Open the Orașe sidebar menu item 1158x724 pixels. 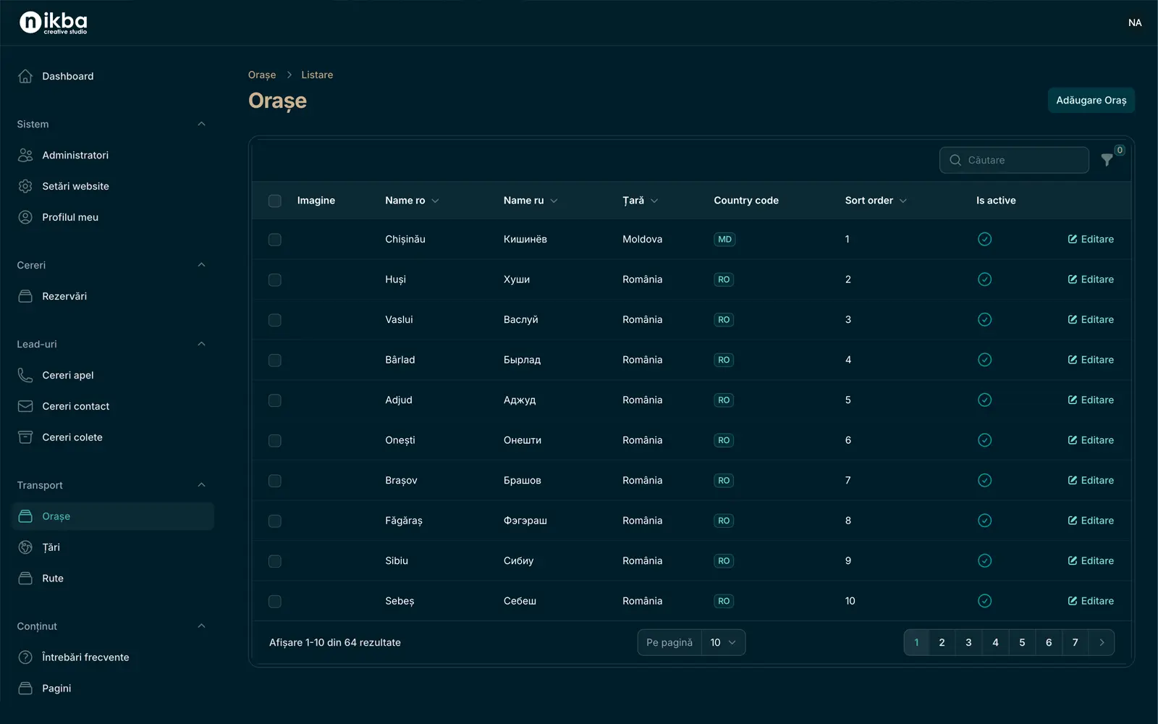113,516
